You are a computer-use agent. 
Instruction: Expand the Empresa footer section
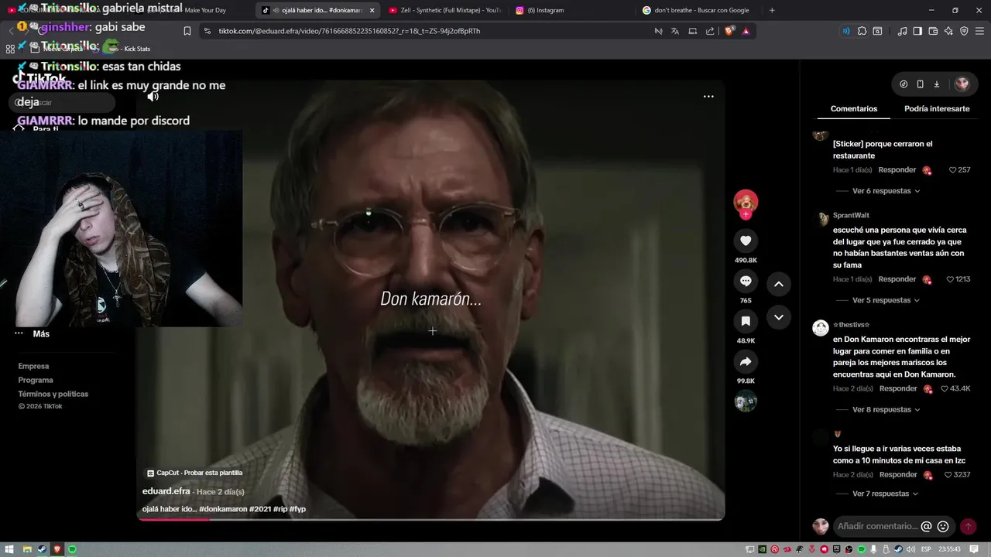pos(33,367)
